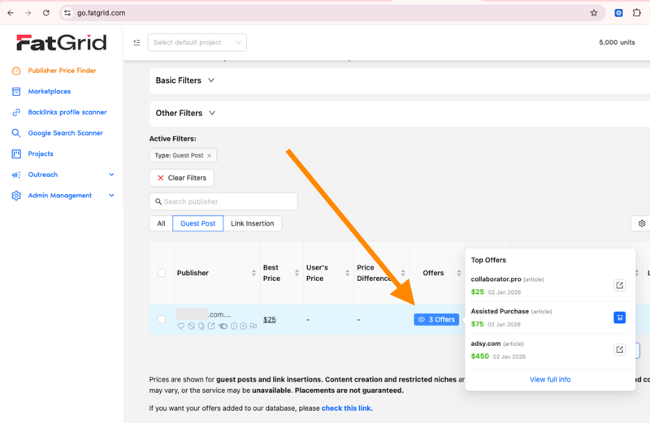Screen dimensions: 650x423
Task: Open adsy.com offer external link icon
Action: [x=619, y=350]
